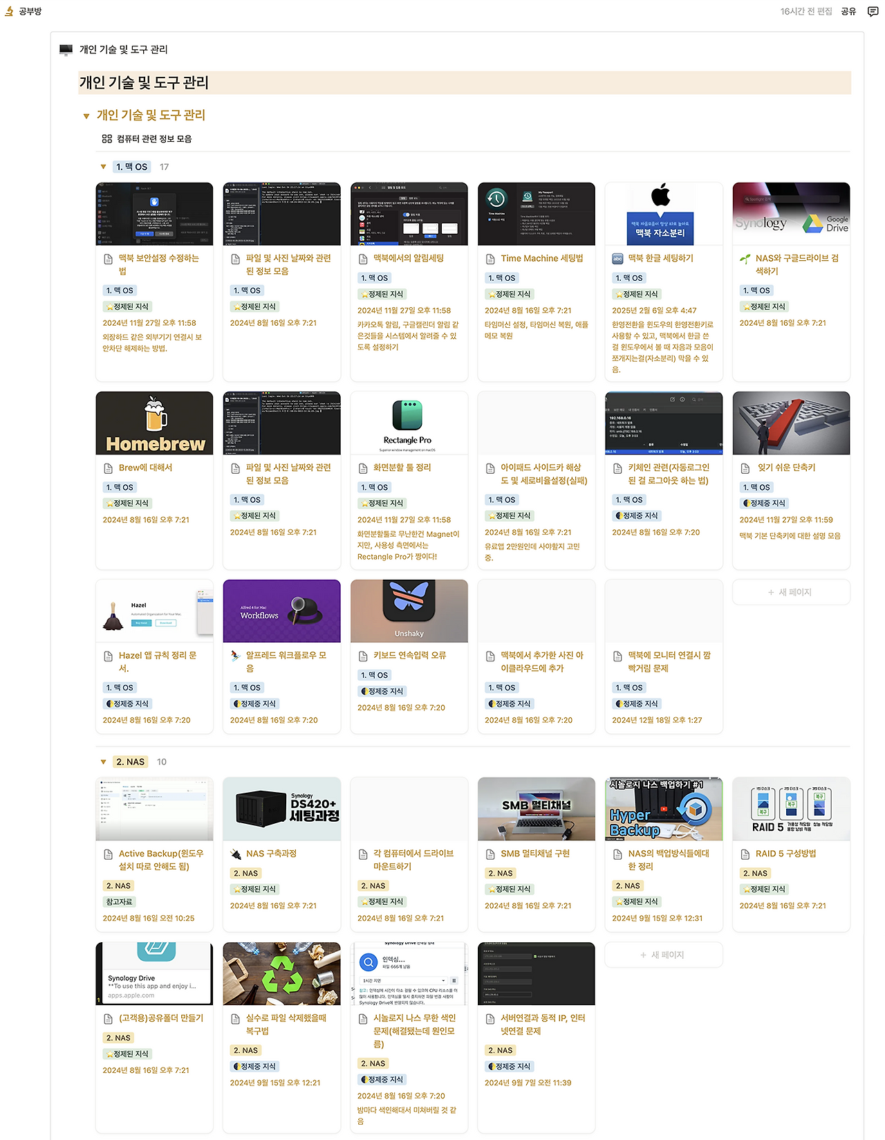The height and width of the screenshot is (1140, 885).
Task: Click page icon of (고객용)공유폴더 만들기
Action: pyautogui.click(x=108, y=1019)
